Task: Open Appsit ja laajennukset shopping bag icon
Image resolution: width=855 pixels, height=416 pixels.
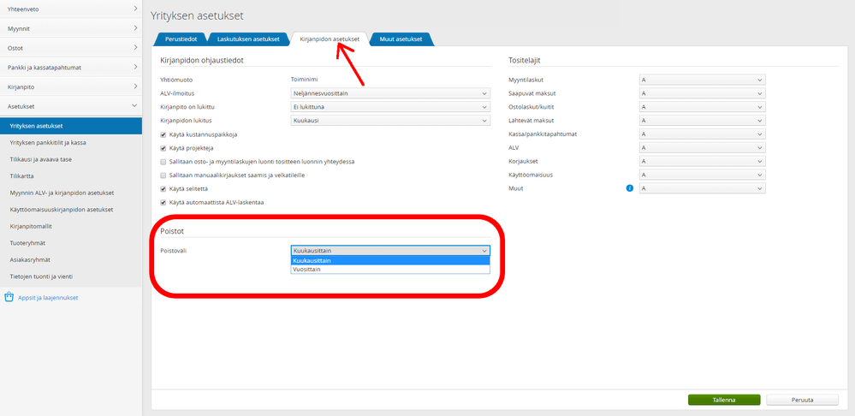Action: coord(9,298)
